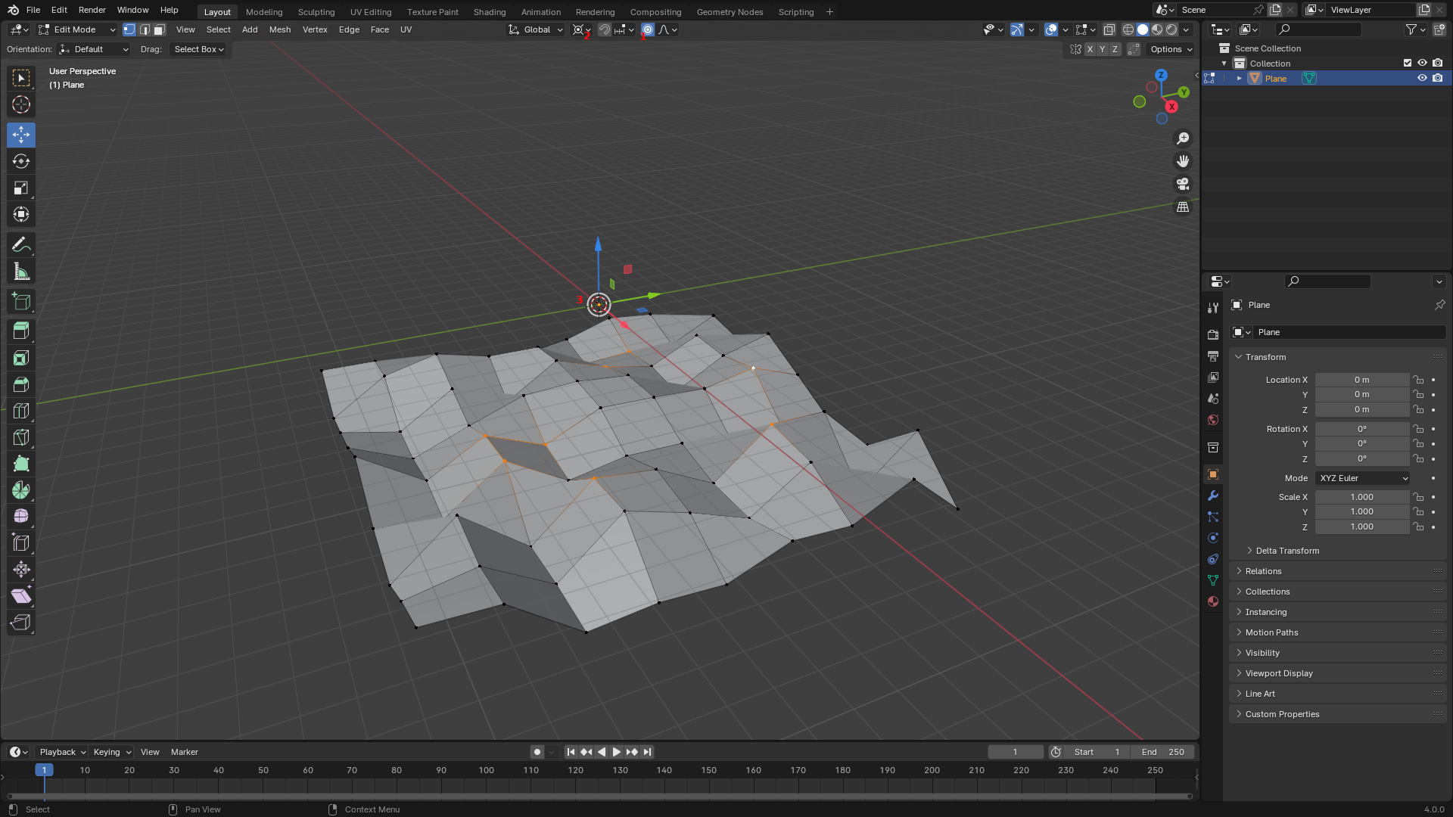The height and width of the screenshot is (817, 1453).
Task: Expand the Viewport Display panel
Action: 1279,673
